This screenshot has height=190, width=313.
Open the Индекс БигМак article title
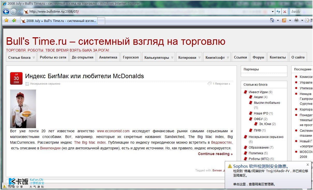(x=84, y=76)
